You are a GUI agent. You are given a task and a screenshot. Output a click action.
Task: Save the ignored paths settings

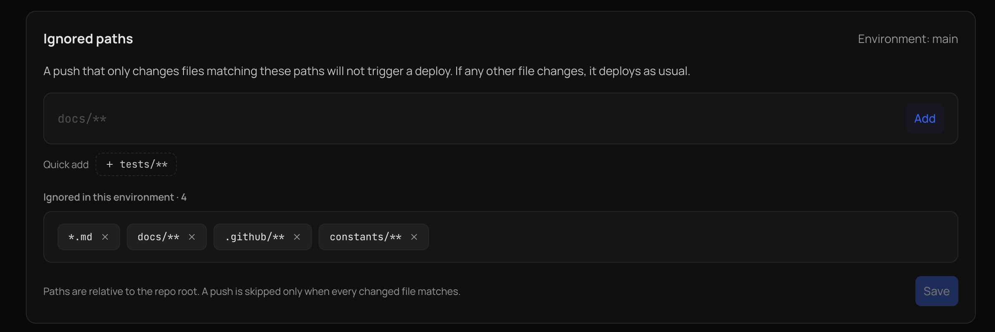[x=936, y=291]
